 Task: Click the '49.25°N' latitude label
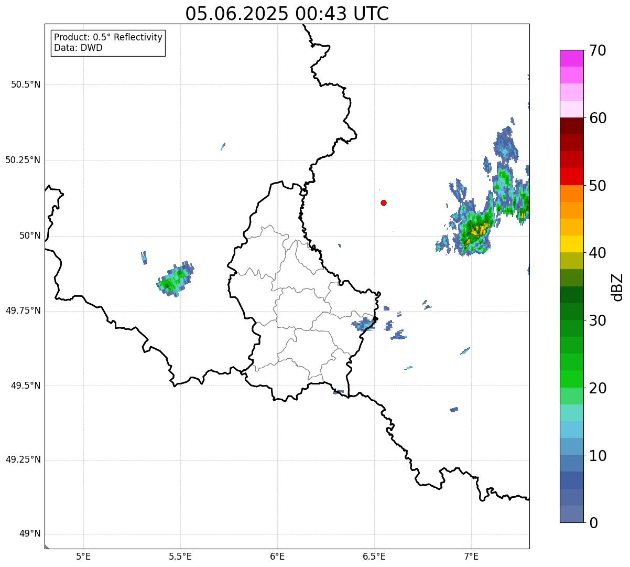pyautogui.click(x=23, y=460)
